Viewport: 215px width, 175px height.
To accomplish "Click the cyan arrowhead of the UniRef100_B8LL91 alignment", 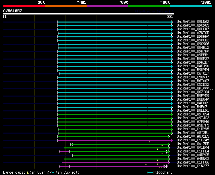I will click(x=172, y=111).
